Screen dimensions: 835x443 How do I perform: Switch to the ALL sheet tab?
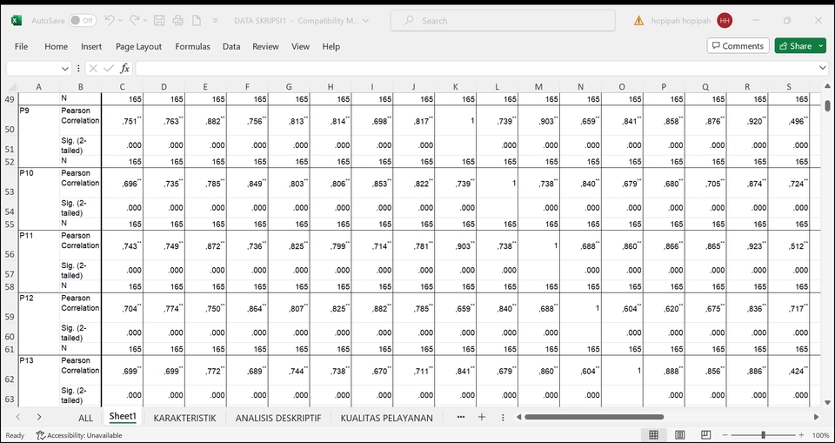tap(85, 418)
